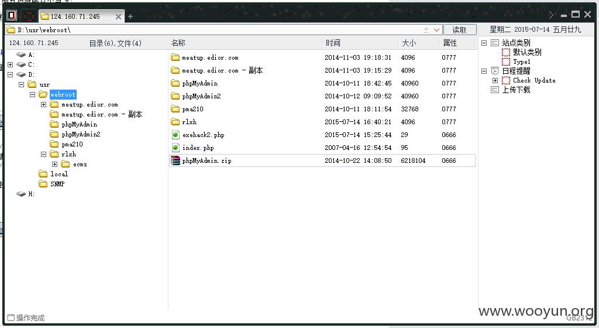Select the webroot folder in the tree
The width and height of the screenshot is (599, 328).
pyautogui.click(x=63, y=94)
